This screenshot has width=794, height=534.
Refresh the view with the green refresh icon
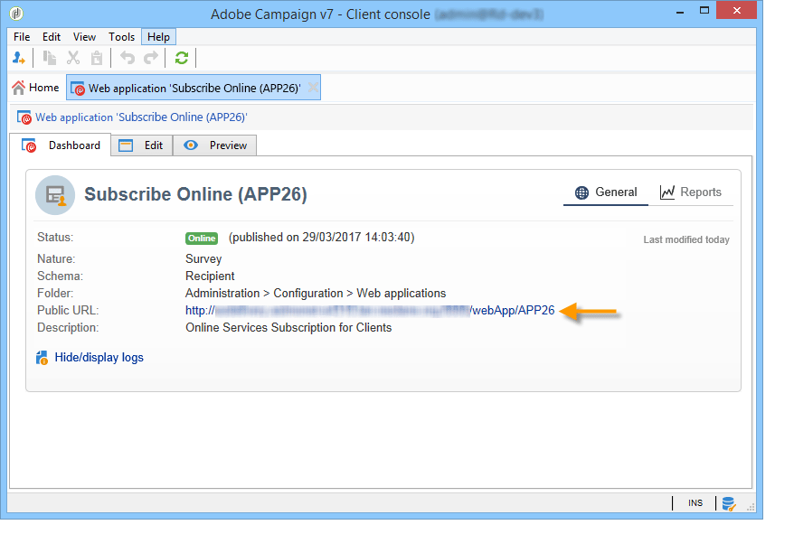pyautogui.click(x=181, y=57)
